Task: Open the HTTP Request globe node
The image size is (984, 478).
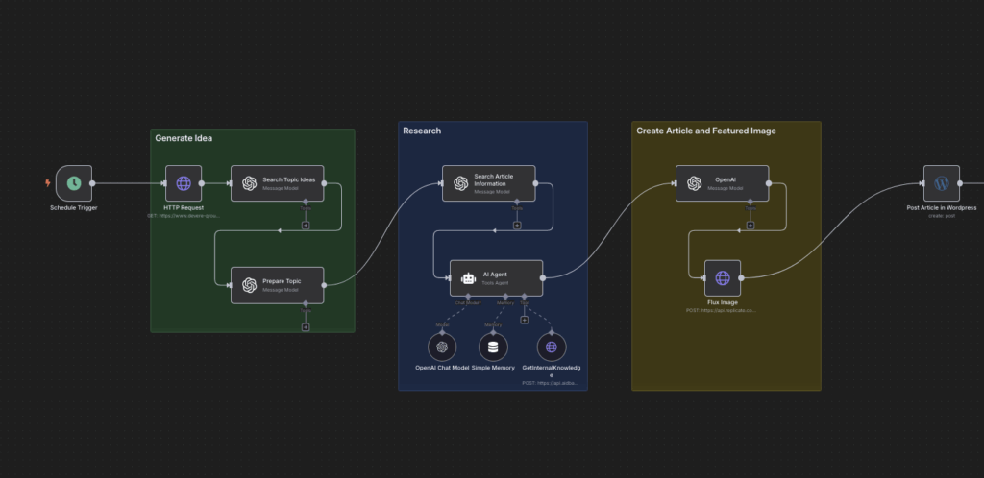Action: tap(184, 183)
